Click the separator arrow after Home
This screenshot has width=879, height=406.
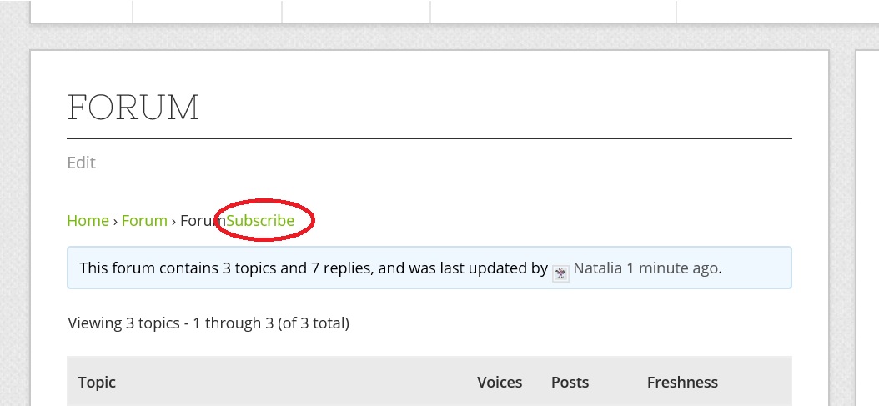(115, 221)
